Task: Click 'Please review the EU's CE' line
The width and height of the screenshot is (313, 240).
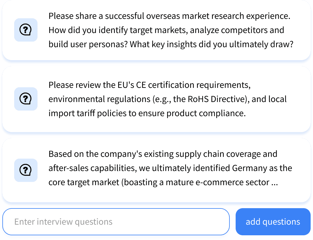Action: coord(149,85)
